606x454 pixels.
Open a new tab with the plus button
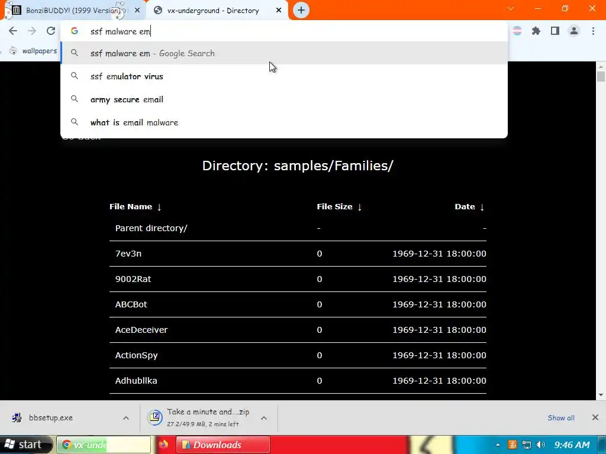(x=301, y=10)
